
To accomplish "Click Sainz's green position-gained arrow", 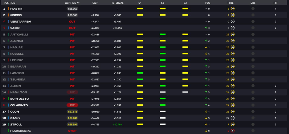I will [206, 28].
